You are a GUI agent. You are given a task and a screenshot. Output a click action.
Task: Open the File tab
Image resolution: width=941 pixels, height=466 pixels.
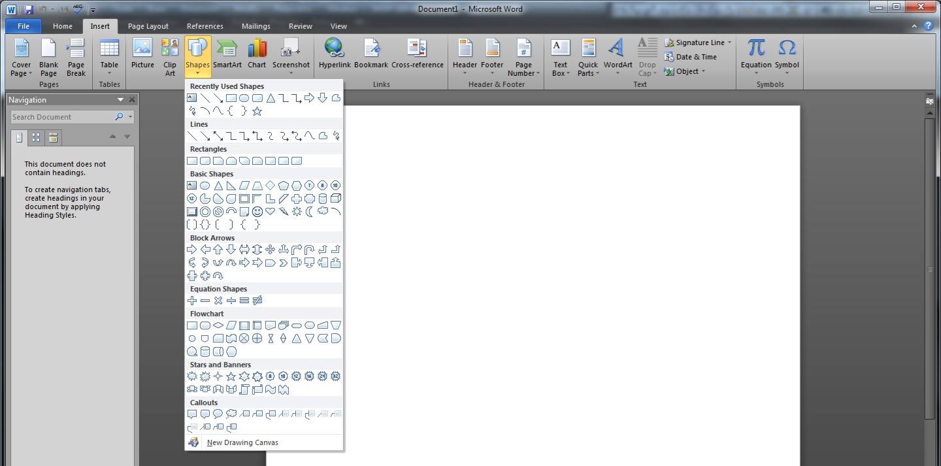point(24,26)
